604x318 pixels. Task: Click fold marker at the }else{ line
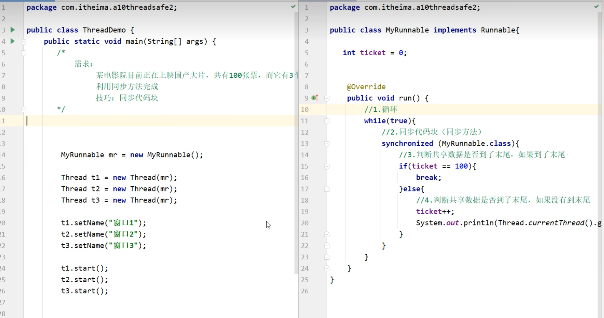[x=327, y=189]
